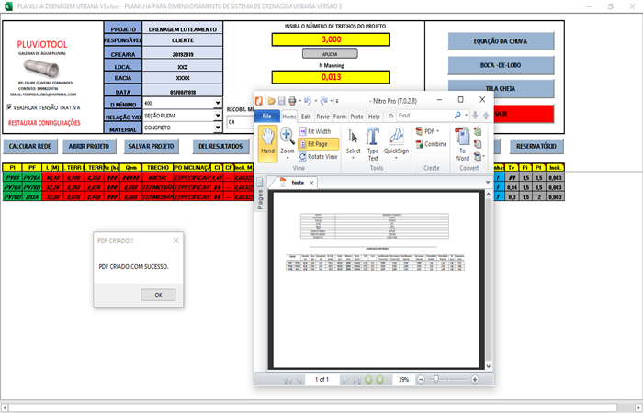Open the Relação Y/D dropdown
Viewport: 643px width, 413px height.
[218, 116]
